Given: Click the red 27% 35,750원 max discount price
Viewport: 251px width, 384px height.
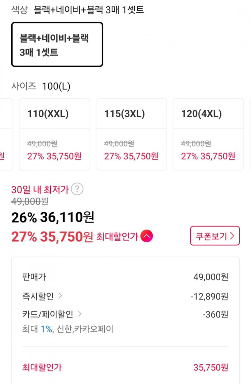Looking at the screenshot, I should (x=52, y=237).
